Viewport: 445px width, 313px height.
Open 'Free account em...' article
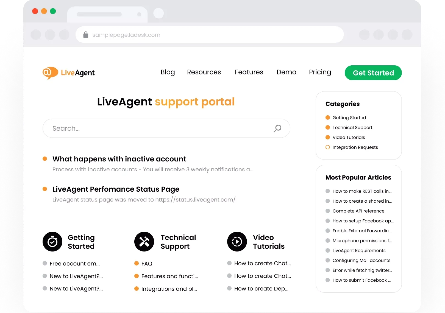75,264
